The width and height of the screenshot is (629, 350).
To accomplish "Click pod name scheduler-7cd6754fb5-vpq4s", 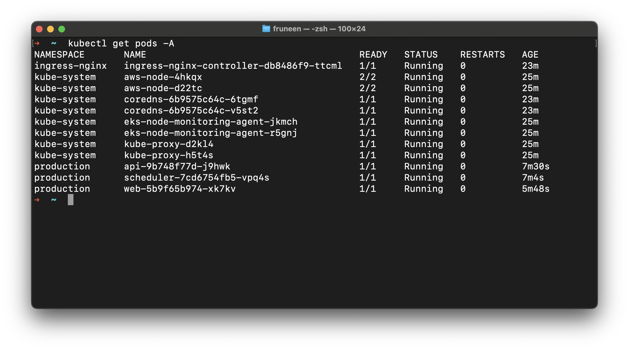I will click(196, 178).
